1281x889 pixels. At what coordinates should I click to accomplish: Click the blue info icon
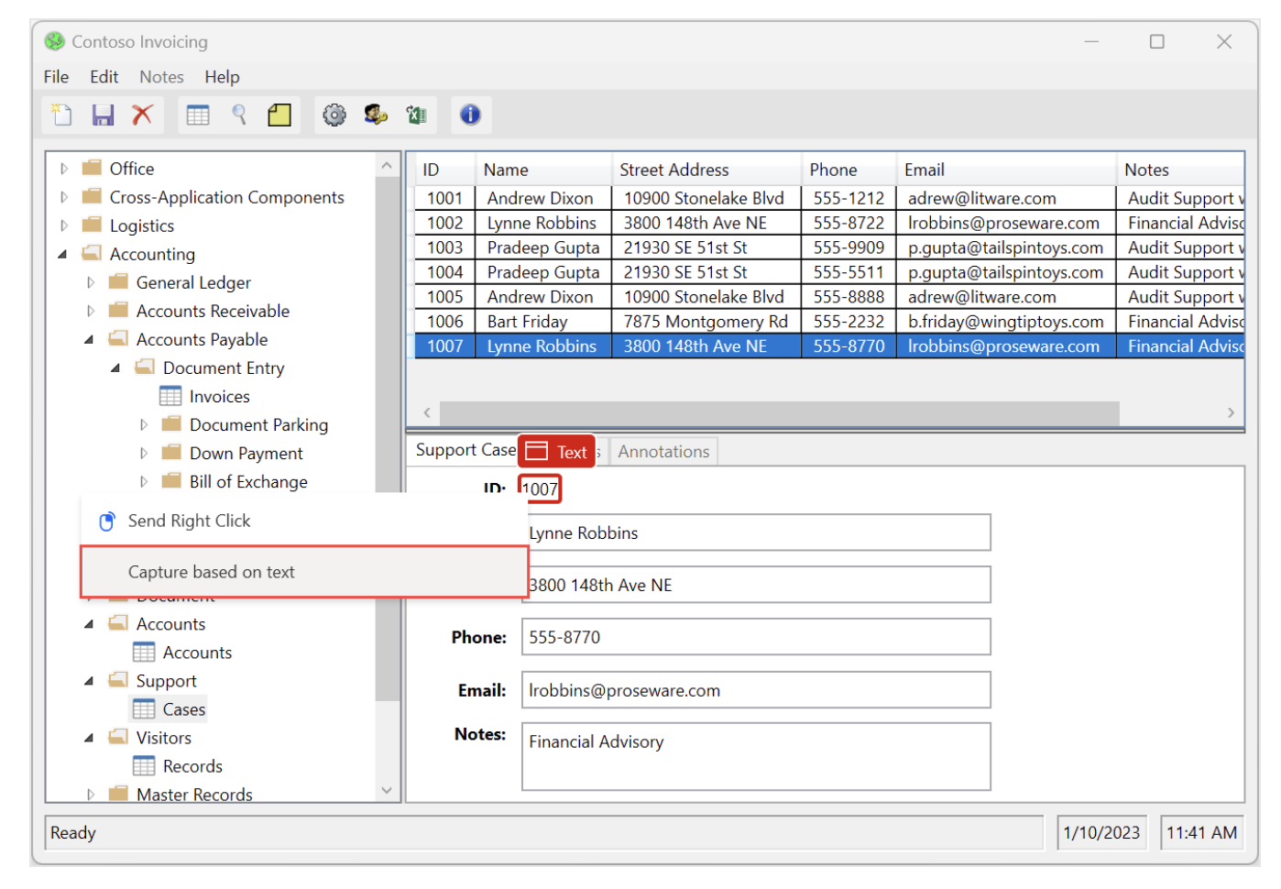pos(470,115)
